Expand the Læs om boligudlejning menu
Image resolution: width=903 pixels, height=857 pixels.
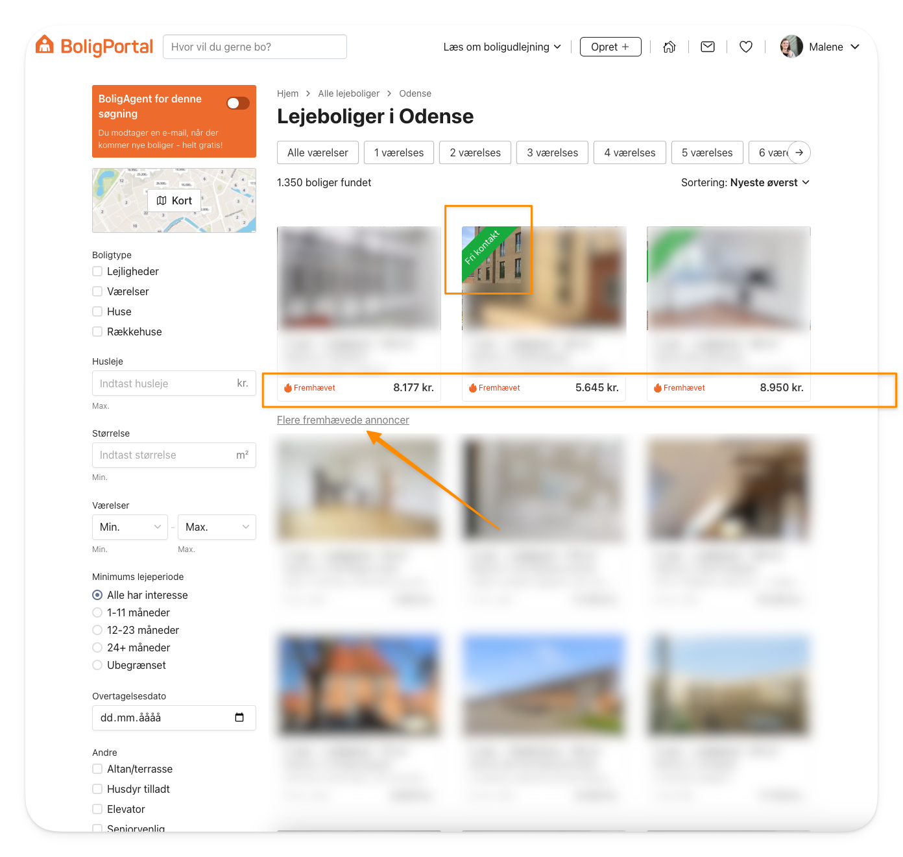point(501,47)
